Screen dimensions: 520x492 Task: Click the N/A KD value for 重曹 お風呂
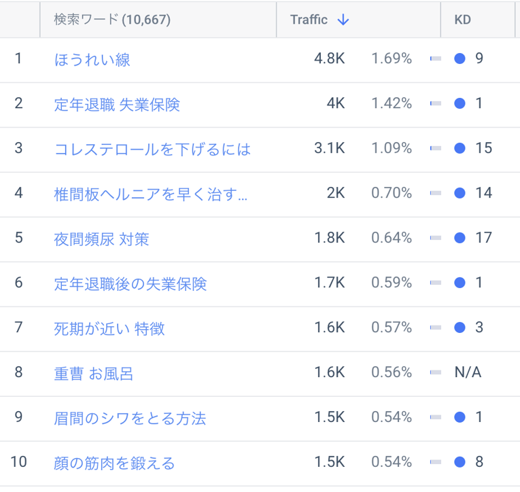click(468, 373)
